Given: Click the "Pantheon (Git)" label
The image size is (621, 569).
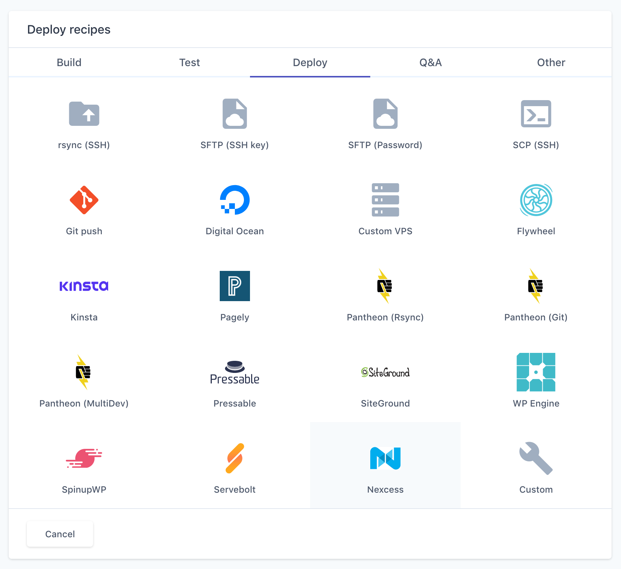Looking at the screenshot, I should (x=536, y=317).
